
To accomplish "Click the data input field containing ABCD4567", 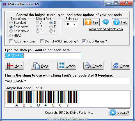I will (43, 56).
